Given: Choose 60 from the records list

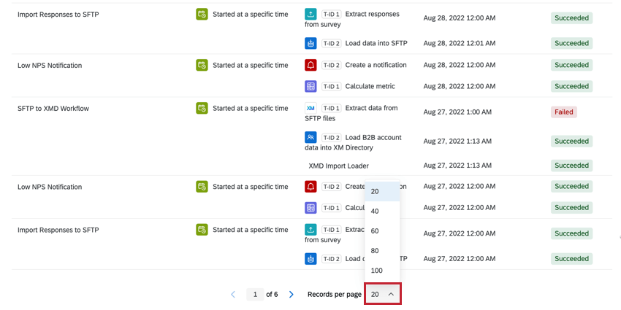Looking at the screenshot, I should [x=376, y=231].
